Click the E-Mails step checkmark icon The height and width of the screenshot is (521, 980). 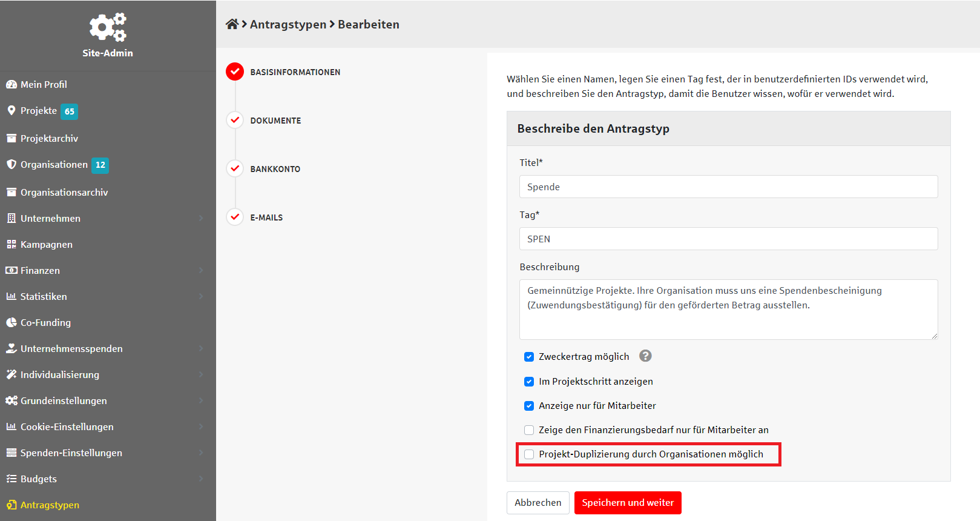click(235, 217)
